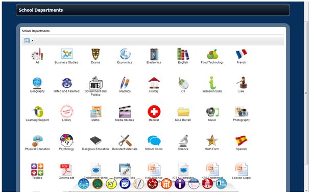Open the Cinema.pdf file

click(x=66, y=169)
